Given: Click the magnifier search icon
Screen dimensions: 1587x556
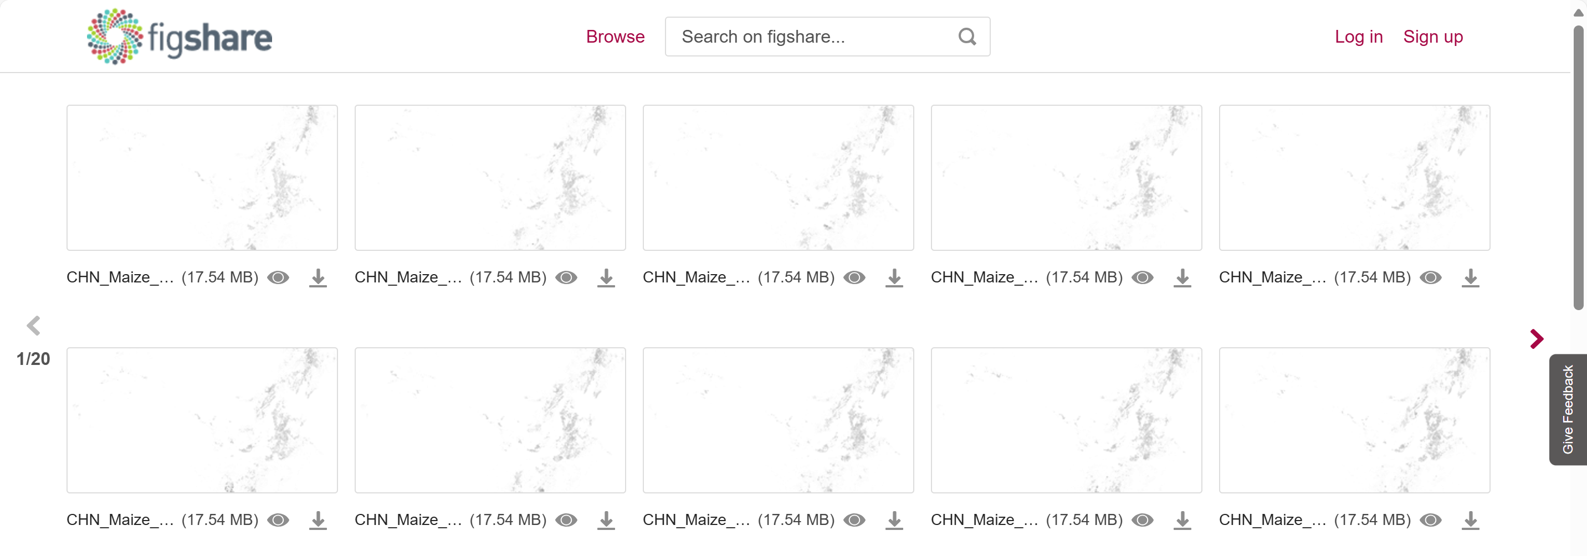Looking at the screenshot, I should click(x=967, y=37).
